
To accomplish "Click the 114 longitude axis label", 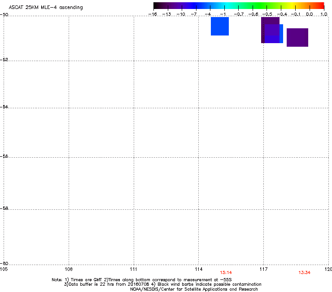I will coord(199,269).
